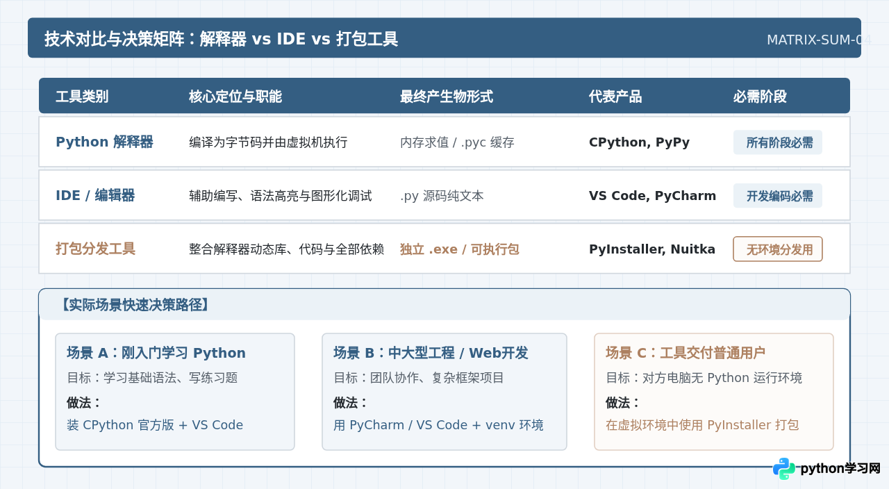889x489 pixels.
Task: Click 'CPython, PyPy' product cell
Action: pyautogui.click(x=639, y=142)
